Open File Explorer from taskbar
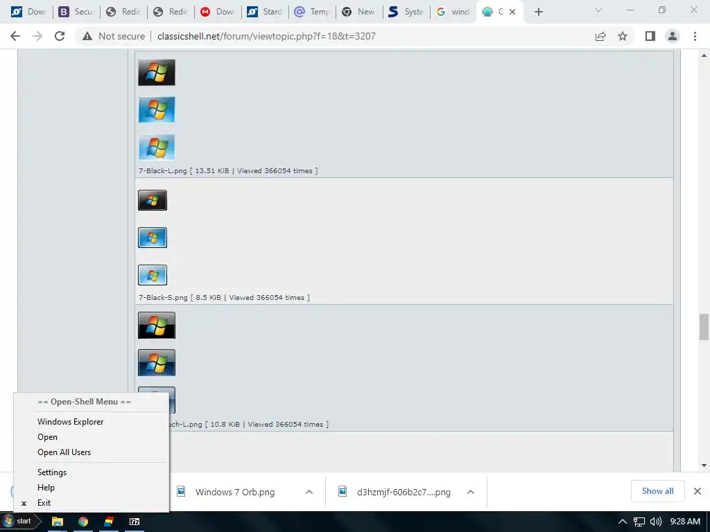The image size is (710, 532). point(57,522)
